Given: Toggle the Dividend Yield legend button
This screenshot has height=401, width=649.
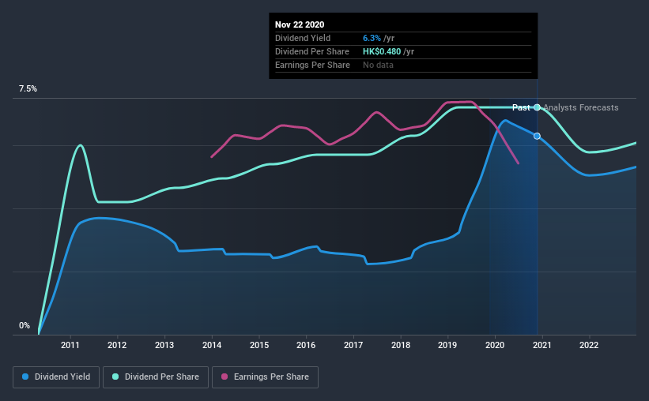Looking at the screenshot, I should click(x=56, y=377).
